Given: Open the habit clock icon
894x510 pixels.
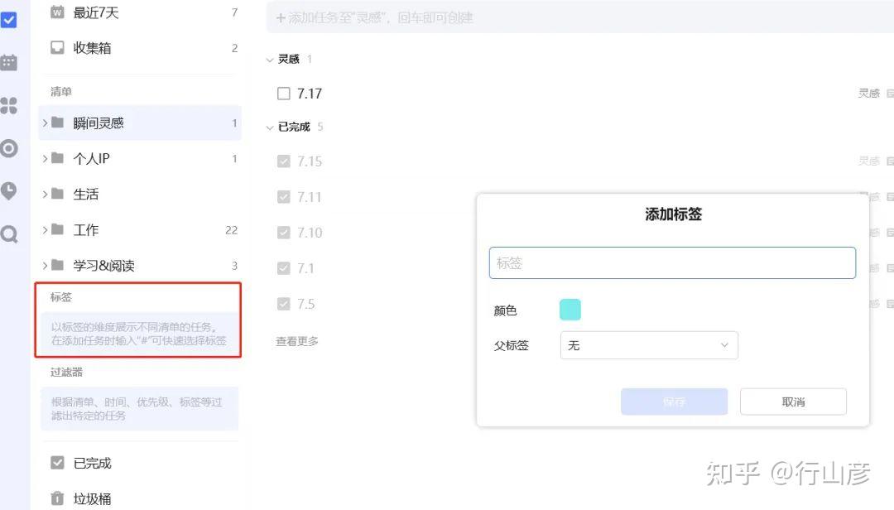Looking at the screenshot, I should (x=8, y=191).
